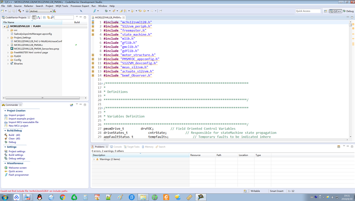Viewport: 355px width, 201px height.
Task: Click the debug bug icon in the main toolbar
Action: [106, 11]
